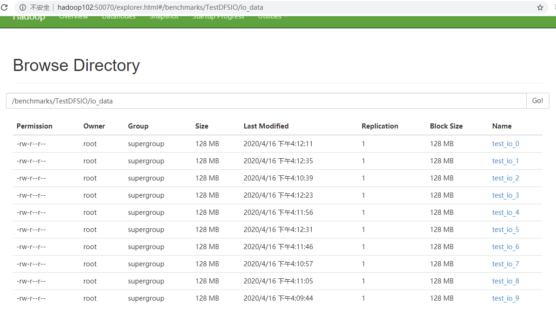Select the timestamp 2020/4/16 下午4:10:57

(278, 264)
